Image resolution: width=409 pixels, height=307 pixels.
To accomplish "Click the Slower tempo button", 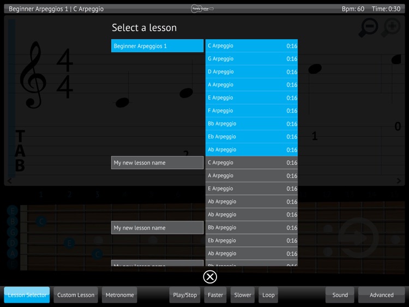I will tap(242, 295).
